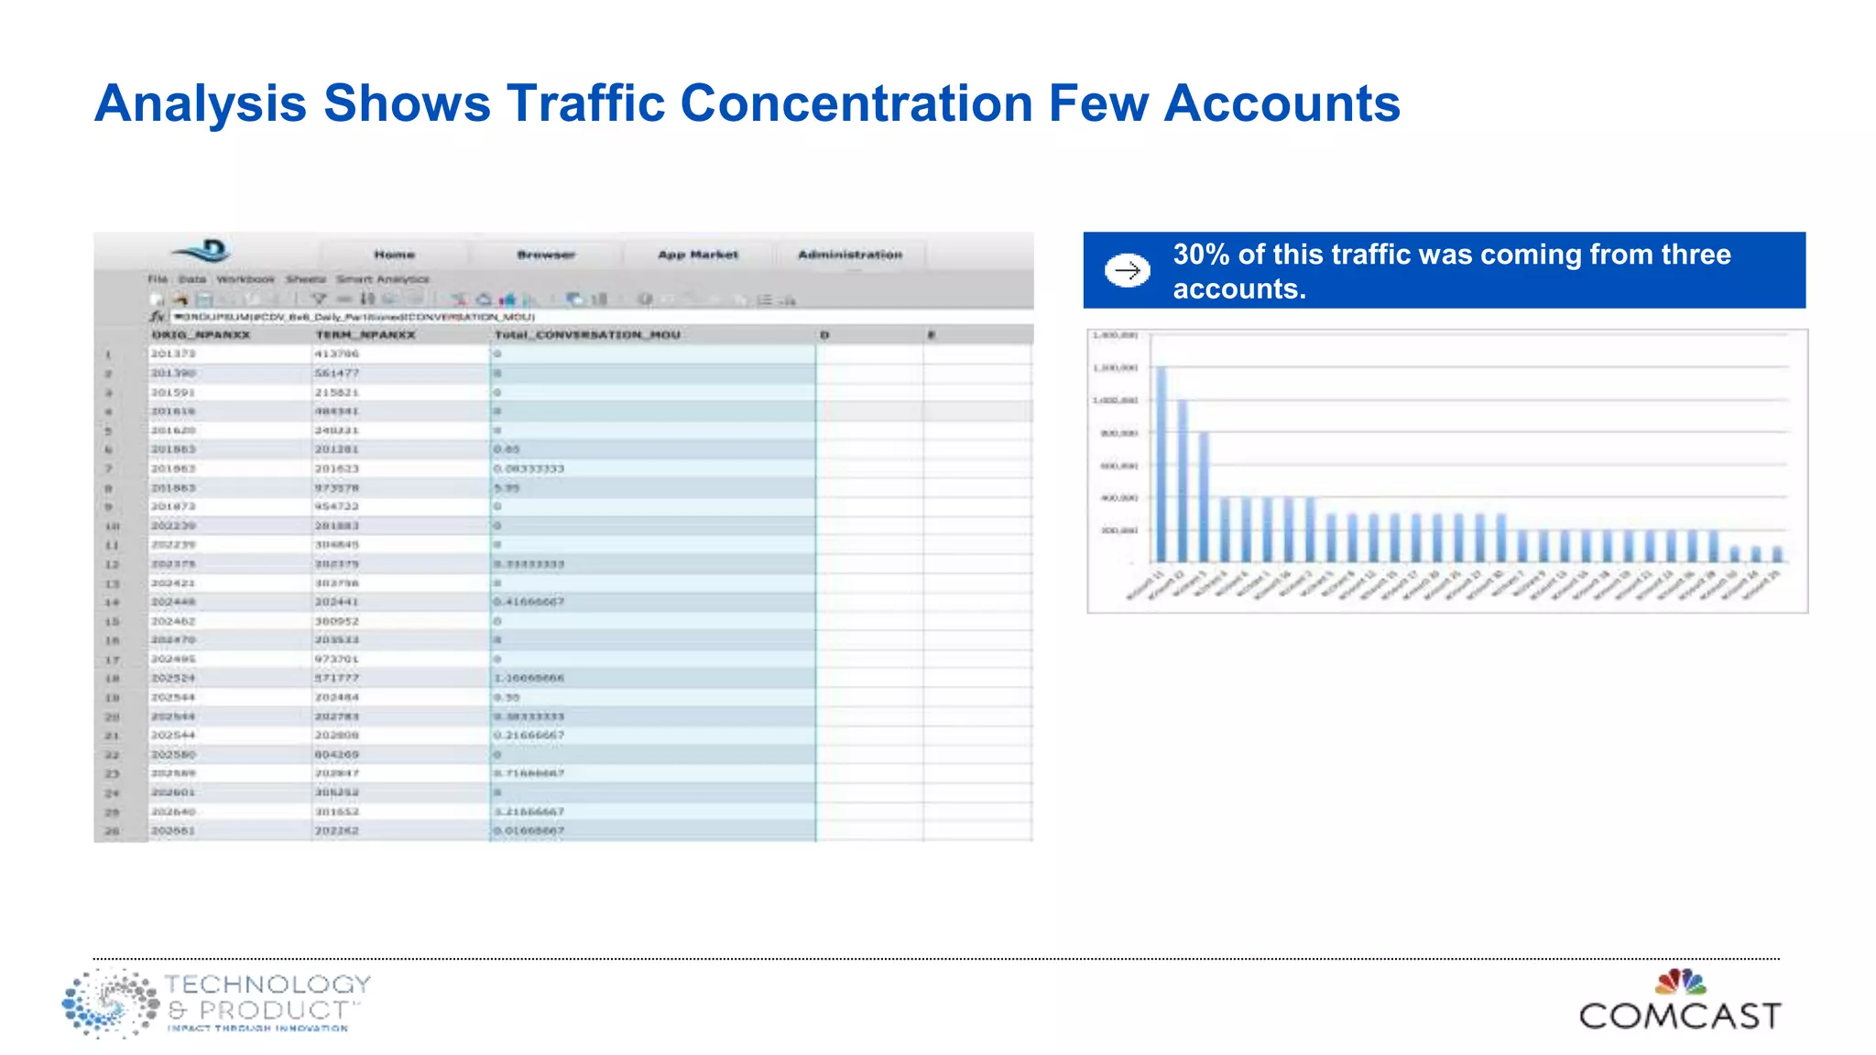Click the GROUPSUM formula bar field
Image resolution: width=1876 pixels, height=1055 pixels.
602,317
